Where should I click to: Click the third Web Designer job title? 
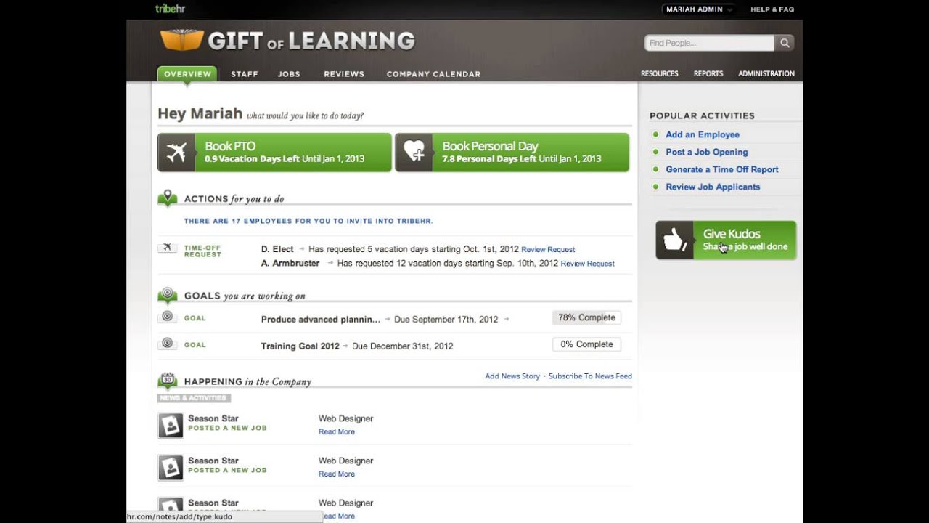346,503
